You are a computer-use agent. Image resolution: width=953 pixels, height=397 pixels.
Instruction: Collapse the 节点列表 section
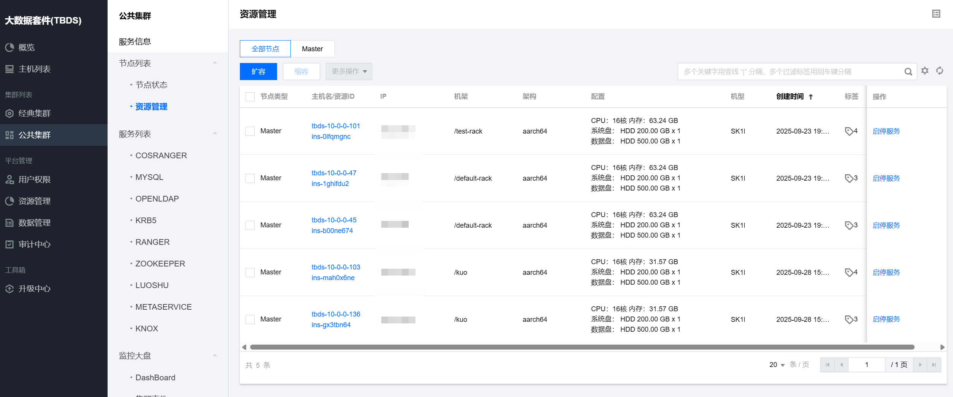click(x=215, y=63)
